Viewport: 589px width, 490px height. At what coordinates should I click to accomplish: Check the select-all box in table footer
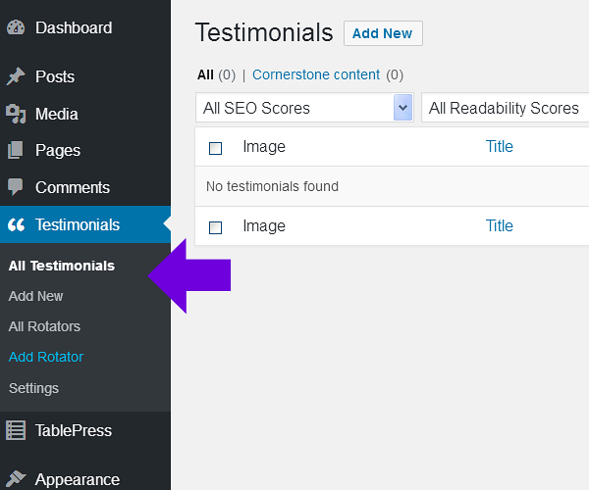point(216,227)
